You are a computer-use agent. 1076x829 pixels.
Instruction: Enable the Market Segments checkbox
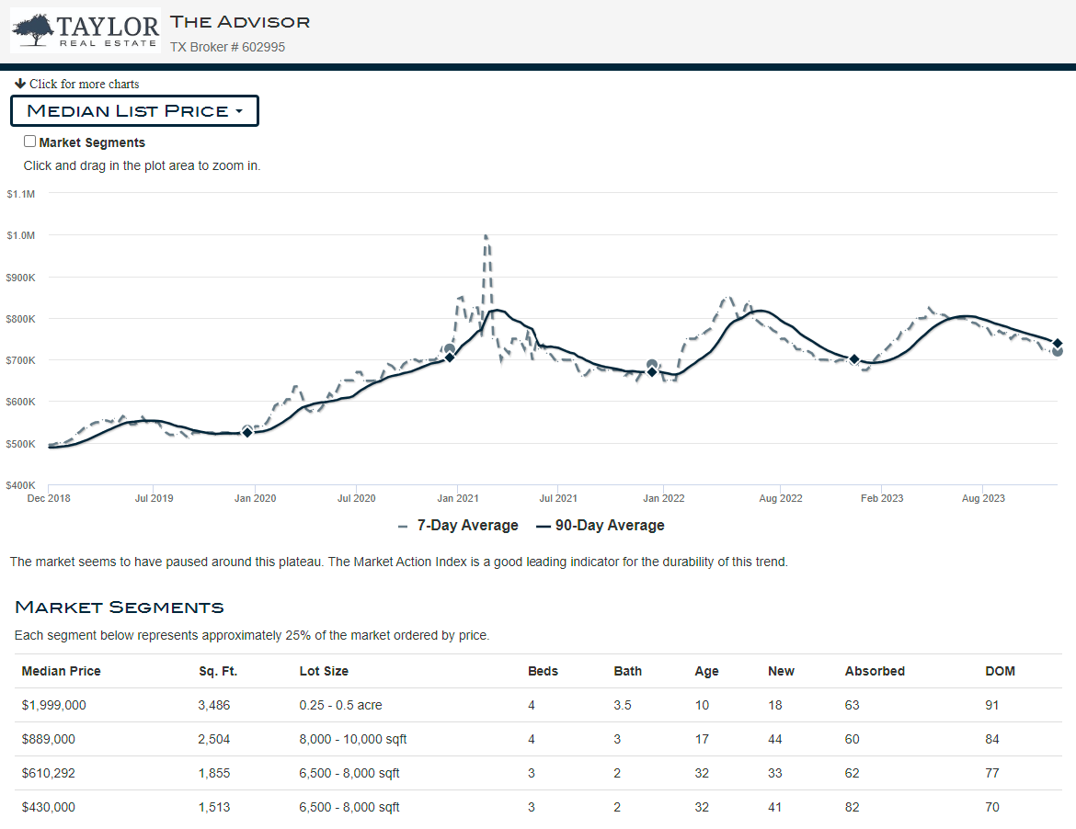point(29,142)
